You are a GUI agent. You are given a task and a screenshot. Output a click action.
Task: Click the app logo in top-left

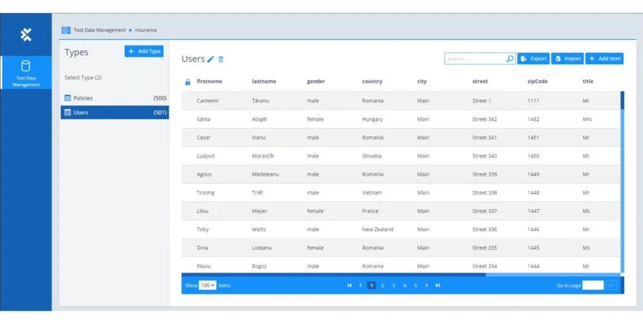pyautogui.click(x=26, y=35)
